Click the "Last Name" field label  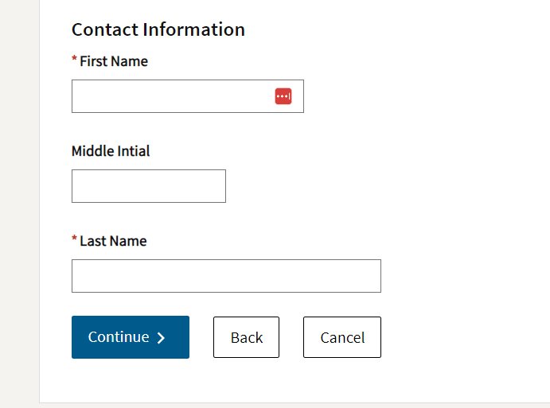[x=113, y=241]
